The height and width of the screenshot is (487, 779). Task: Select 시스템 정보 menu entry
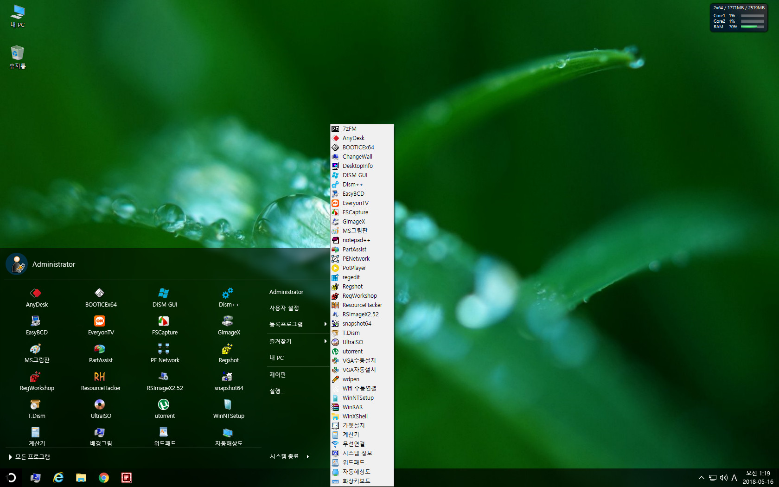(x=362, y=454)
